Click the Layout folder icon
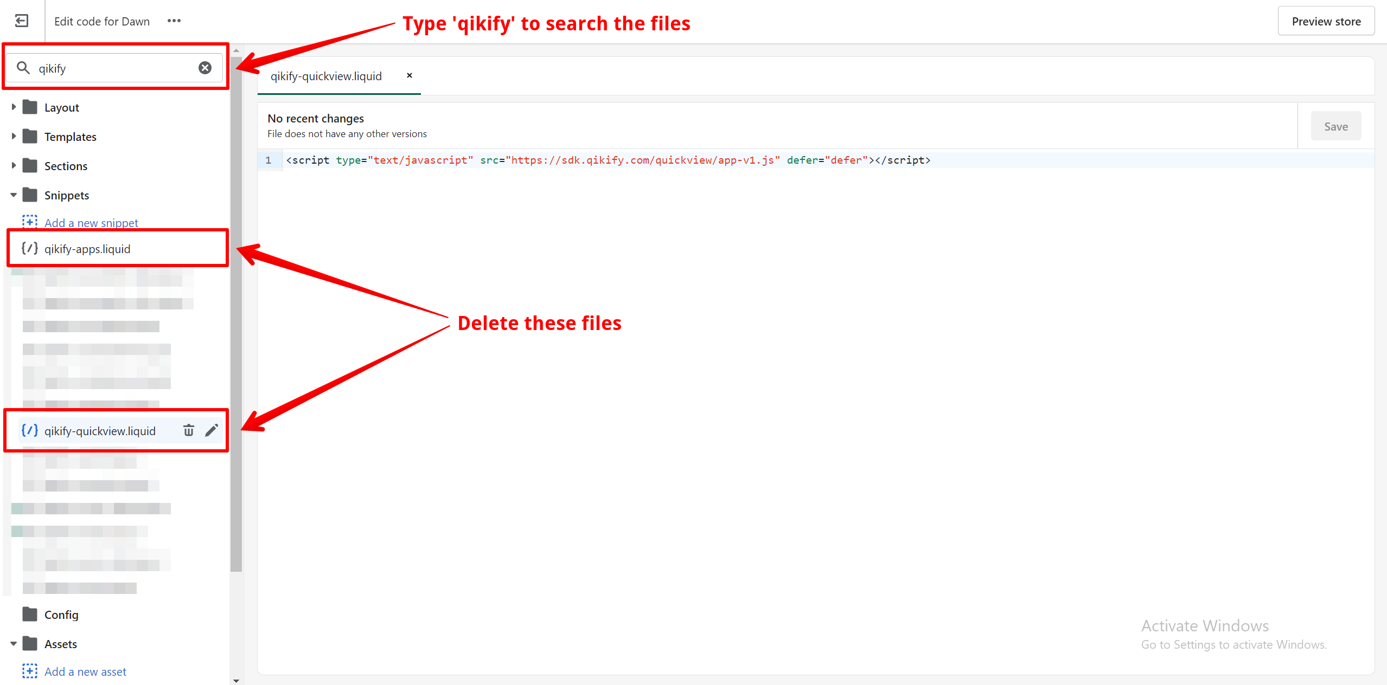 coord(30,107)
